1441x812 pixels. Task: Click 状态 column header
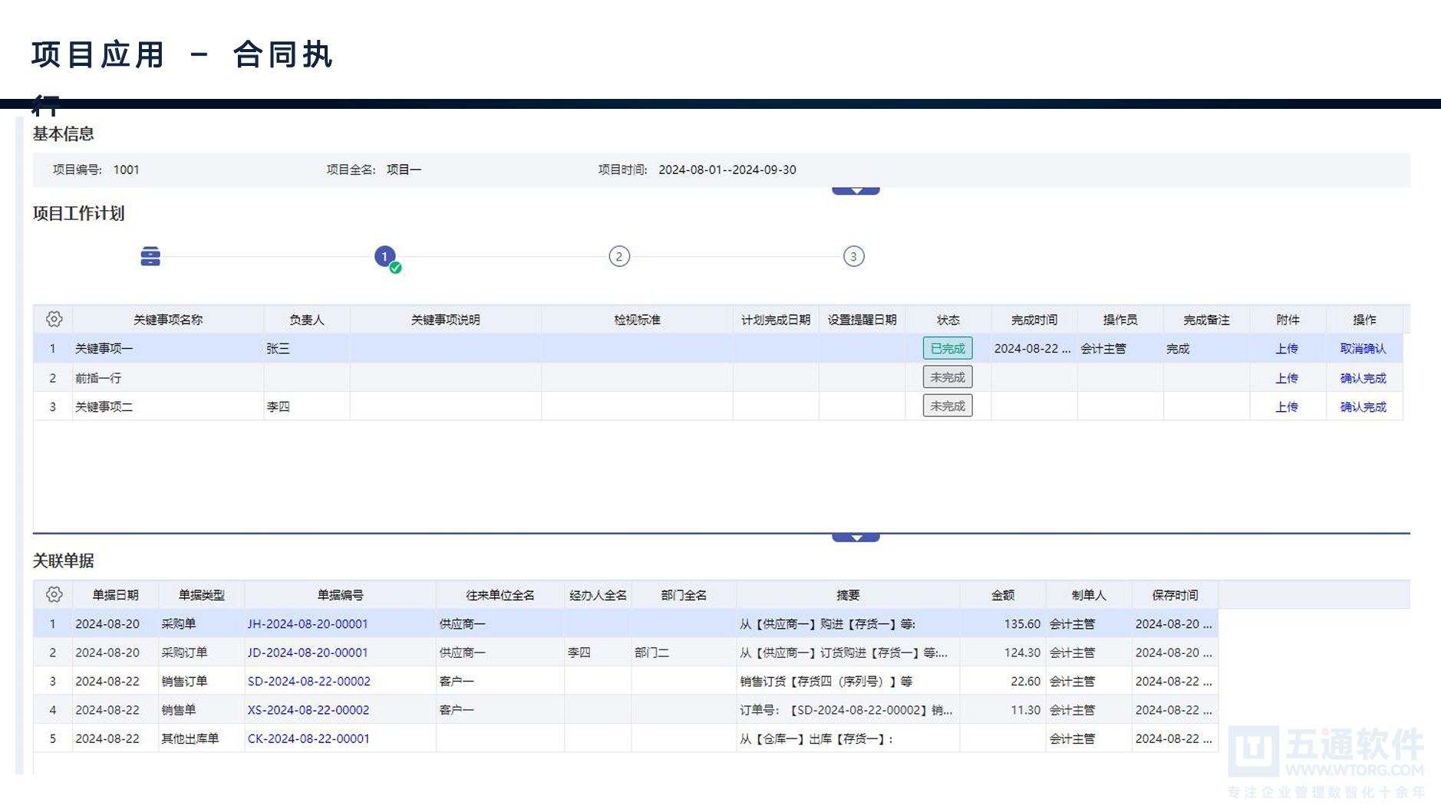(948, 320)
